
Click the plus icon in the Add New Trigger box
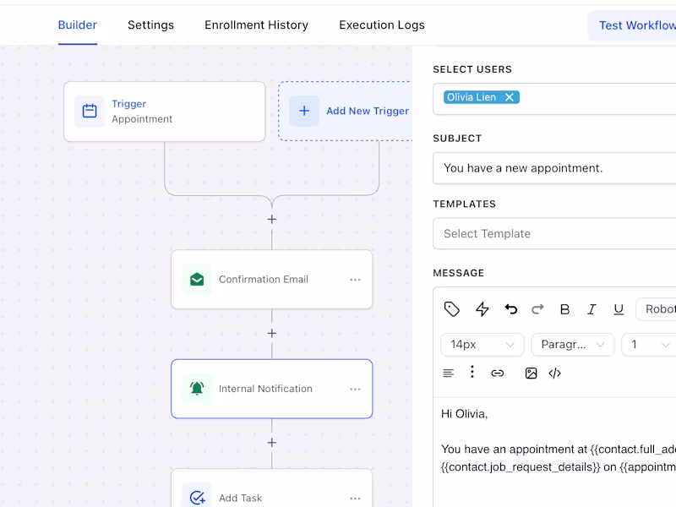click(x=304, y=111)
